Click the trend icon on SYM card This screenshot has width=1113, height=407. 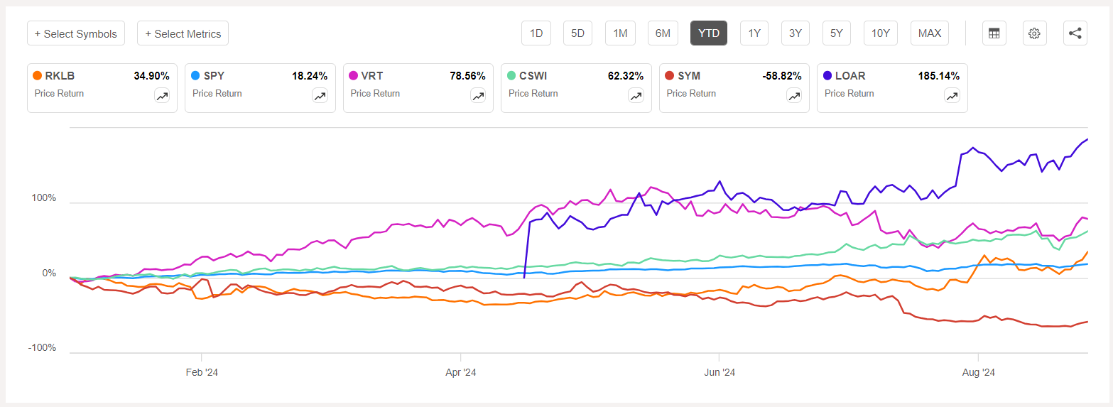pyautogui.click(x=795, y=96)
